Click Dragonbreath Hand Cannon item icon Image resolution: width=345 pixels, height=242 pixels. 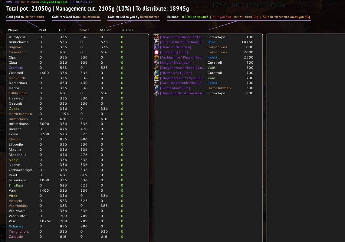[156, 68]
